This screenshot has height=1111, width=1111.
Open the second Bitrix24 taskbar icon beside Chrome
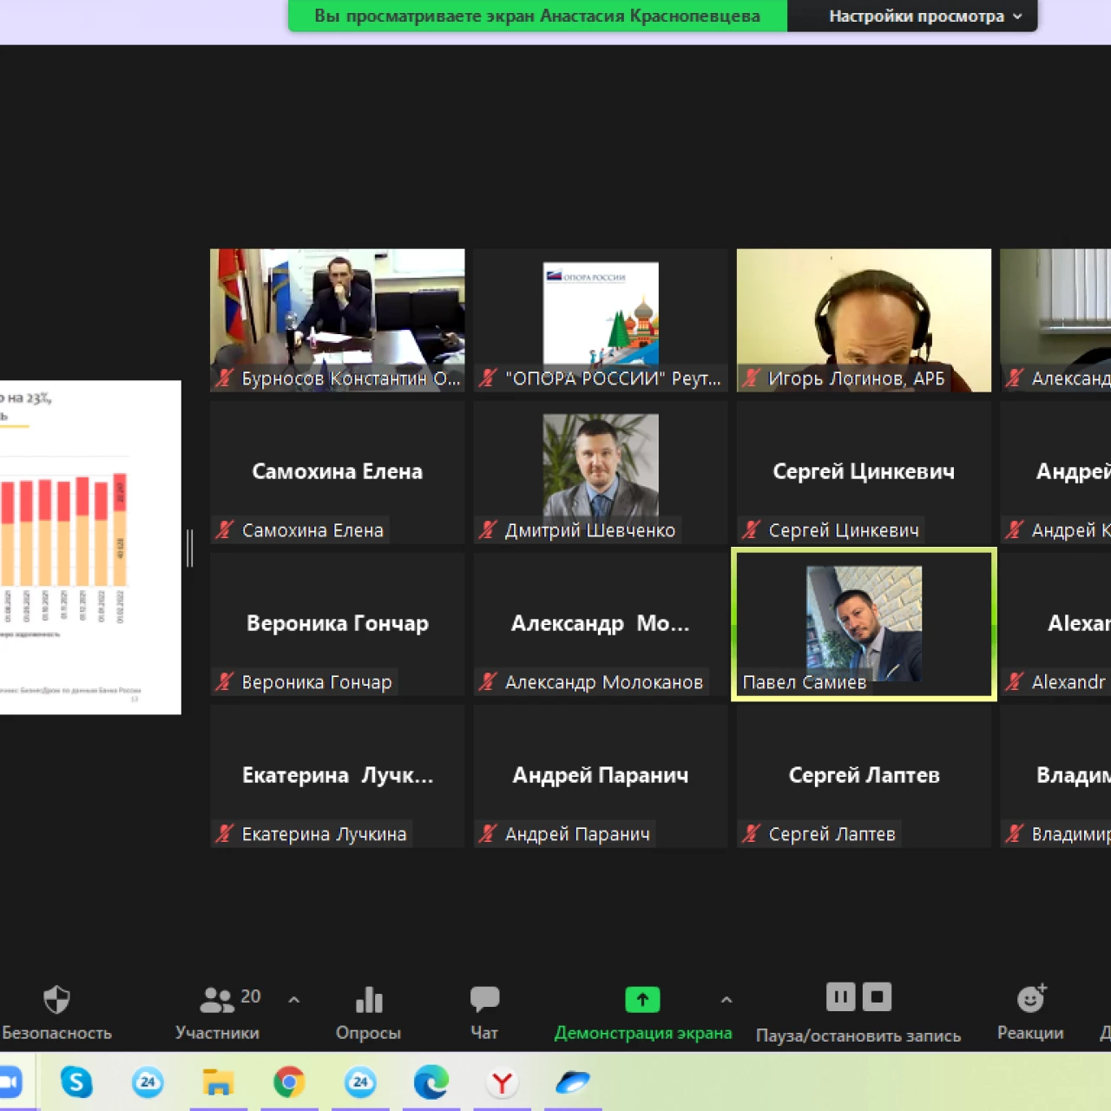pyautogui.click(x=360, y=1081)
